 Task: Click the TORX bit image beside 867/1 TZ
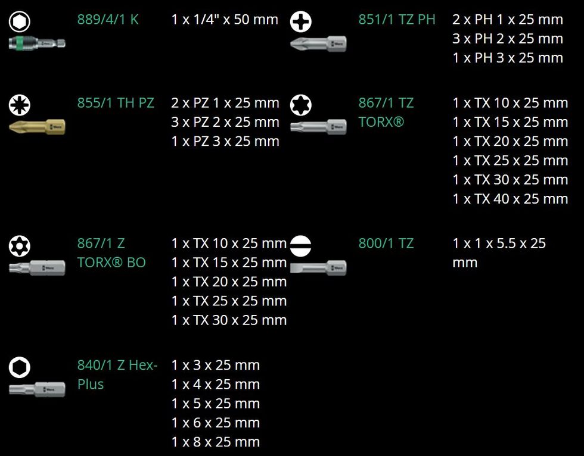point(318,127)
